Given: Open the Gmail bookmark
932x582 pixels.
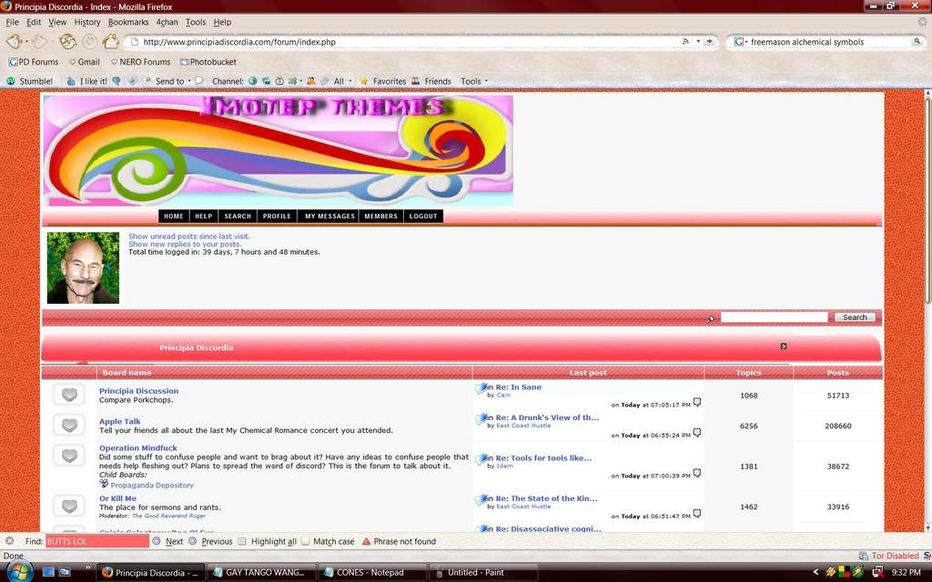Looking at the screenshot, I should pos(85,62).
